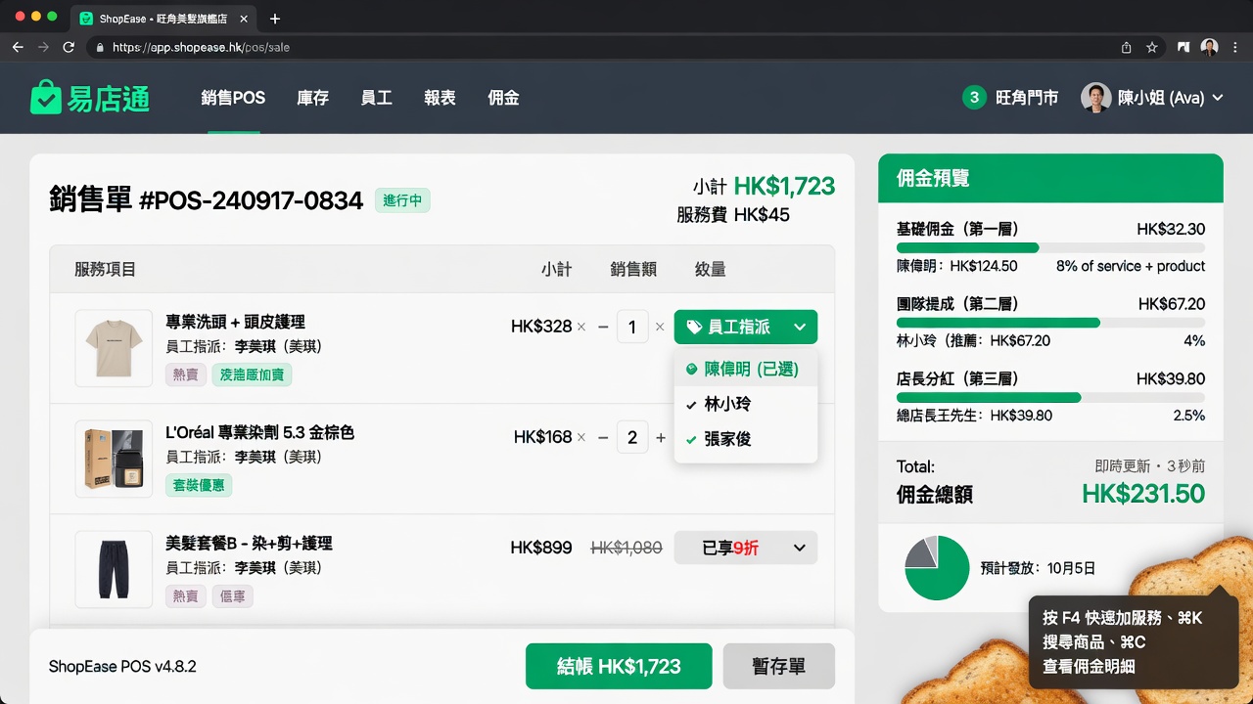Click the share icon in address bar

tap(1127, 47)
